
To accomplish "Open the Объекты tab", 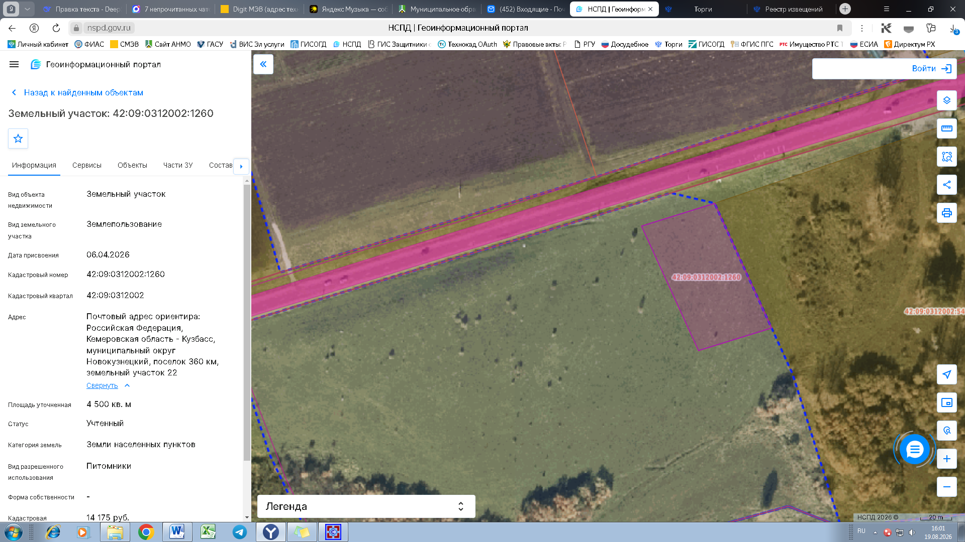I will point(132,165).
